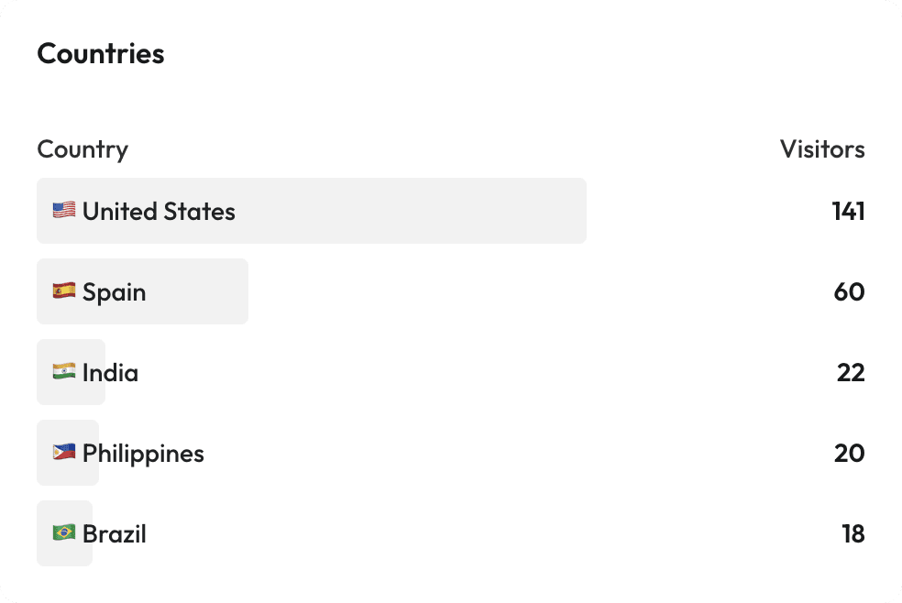Click the Philippines flag icon
This screenshot has height=603, width=902.
pyautogui.click(x=62, y=452)
